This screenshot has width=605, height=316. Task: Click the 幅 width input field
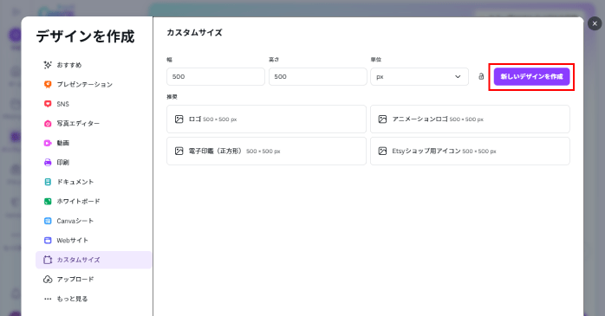pyautogui.click(x=216, y=77)
